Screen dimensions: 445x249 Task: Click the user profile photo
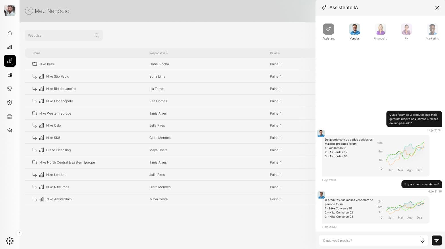pyautogui.click(x=10, y=10)
